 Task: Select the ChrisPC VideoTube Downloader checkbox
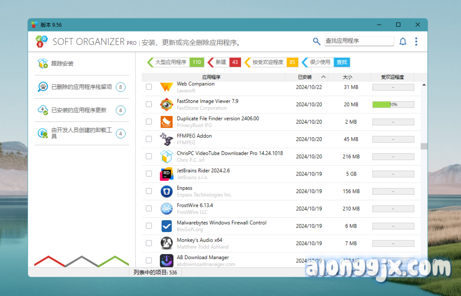(x=149, y=157)
